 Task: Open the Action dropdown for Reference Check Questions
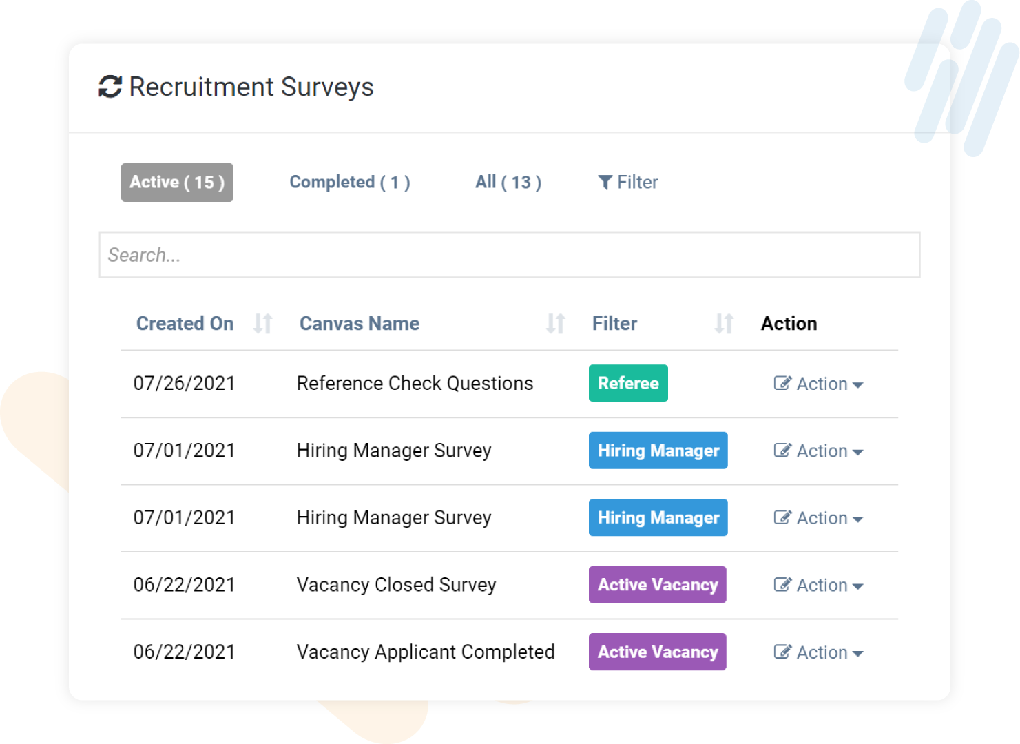coord(823,383)
